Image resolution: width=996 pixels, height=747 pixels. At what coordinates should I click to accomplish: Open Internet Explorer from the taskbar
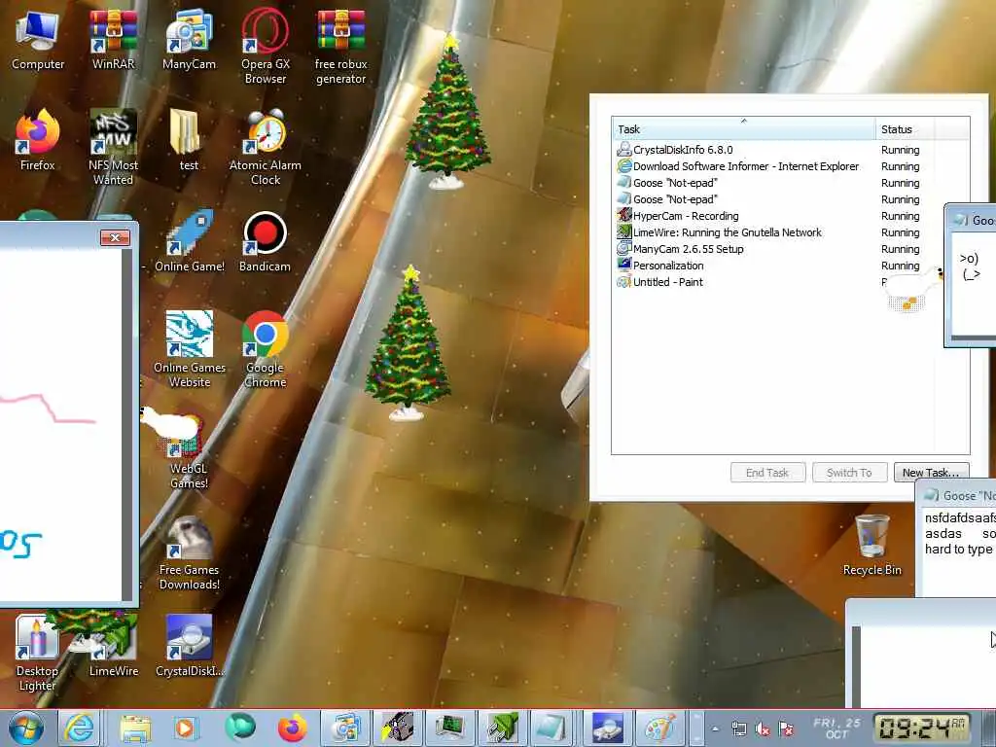(x=78, y=729)
